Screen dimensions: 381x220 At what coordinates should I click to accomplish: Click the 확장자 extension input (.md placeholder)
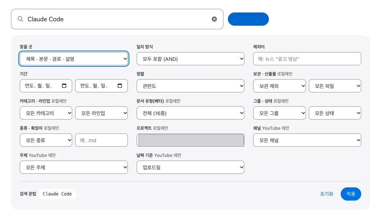pyautogui.click(x=101, y=140)
